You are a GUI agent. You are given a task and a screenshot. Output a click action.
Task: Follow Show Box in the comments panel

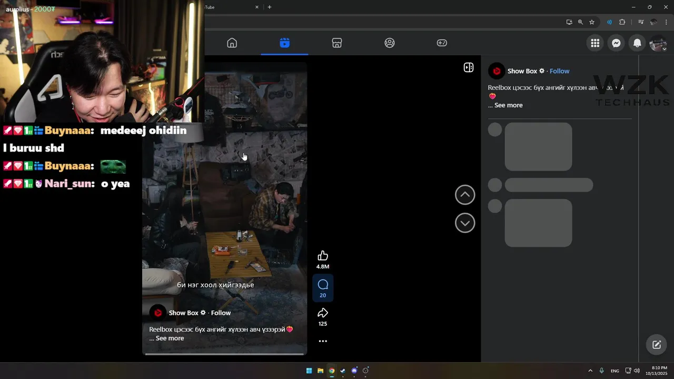point(560,71)
